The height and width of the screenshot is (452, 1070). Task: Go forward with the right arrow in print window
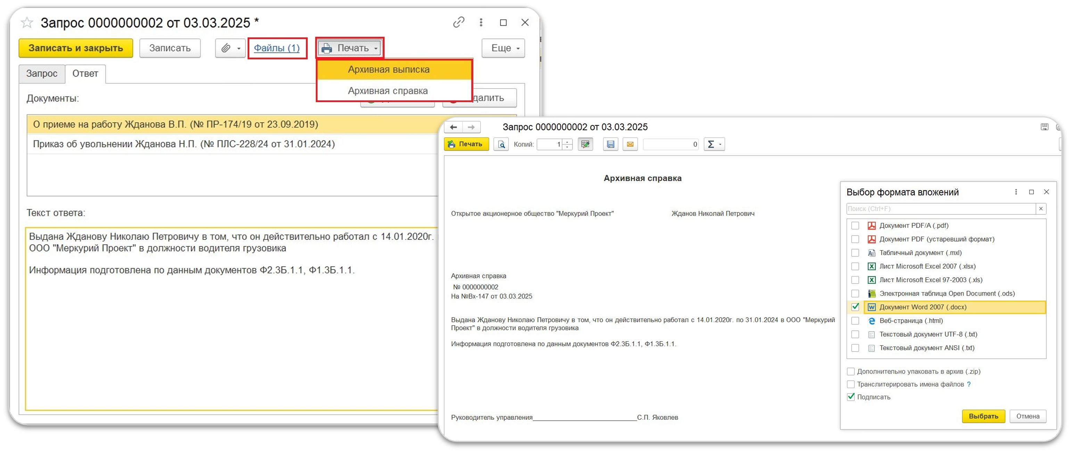(x=471, y=127)
